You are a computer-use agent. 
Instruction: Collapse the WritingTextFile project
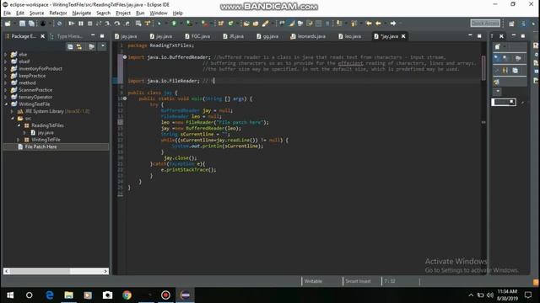pos(6,104)
